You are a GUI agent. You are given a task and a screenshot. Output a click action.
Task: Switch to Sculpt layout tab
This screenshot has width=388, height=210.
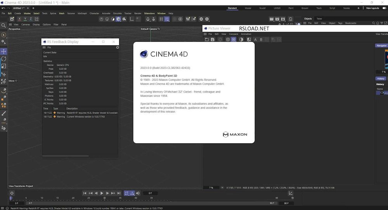[262, 8]
